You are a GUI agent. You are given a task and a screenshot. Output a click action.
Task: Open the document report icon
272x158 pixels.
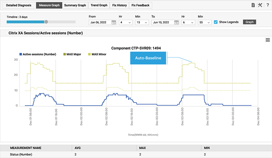tap(253, 5)
